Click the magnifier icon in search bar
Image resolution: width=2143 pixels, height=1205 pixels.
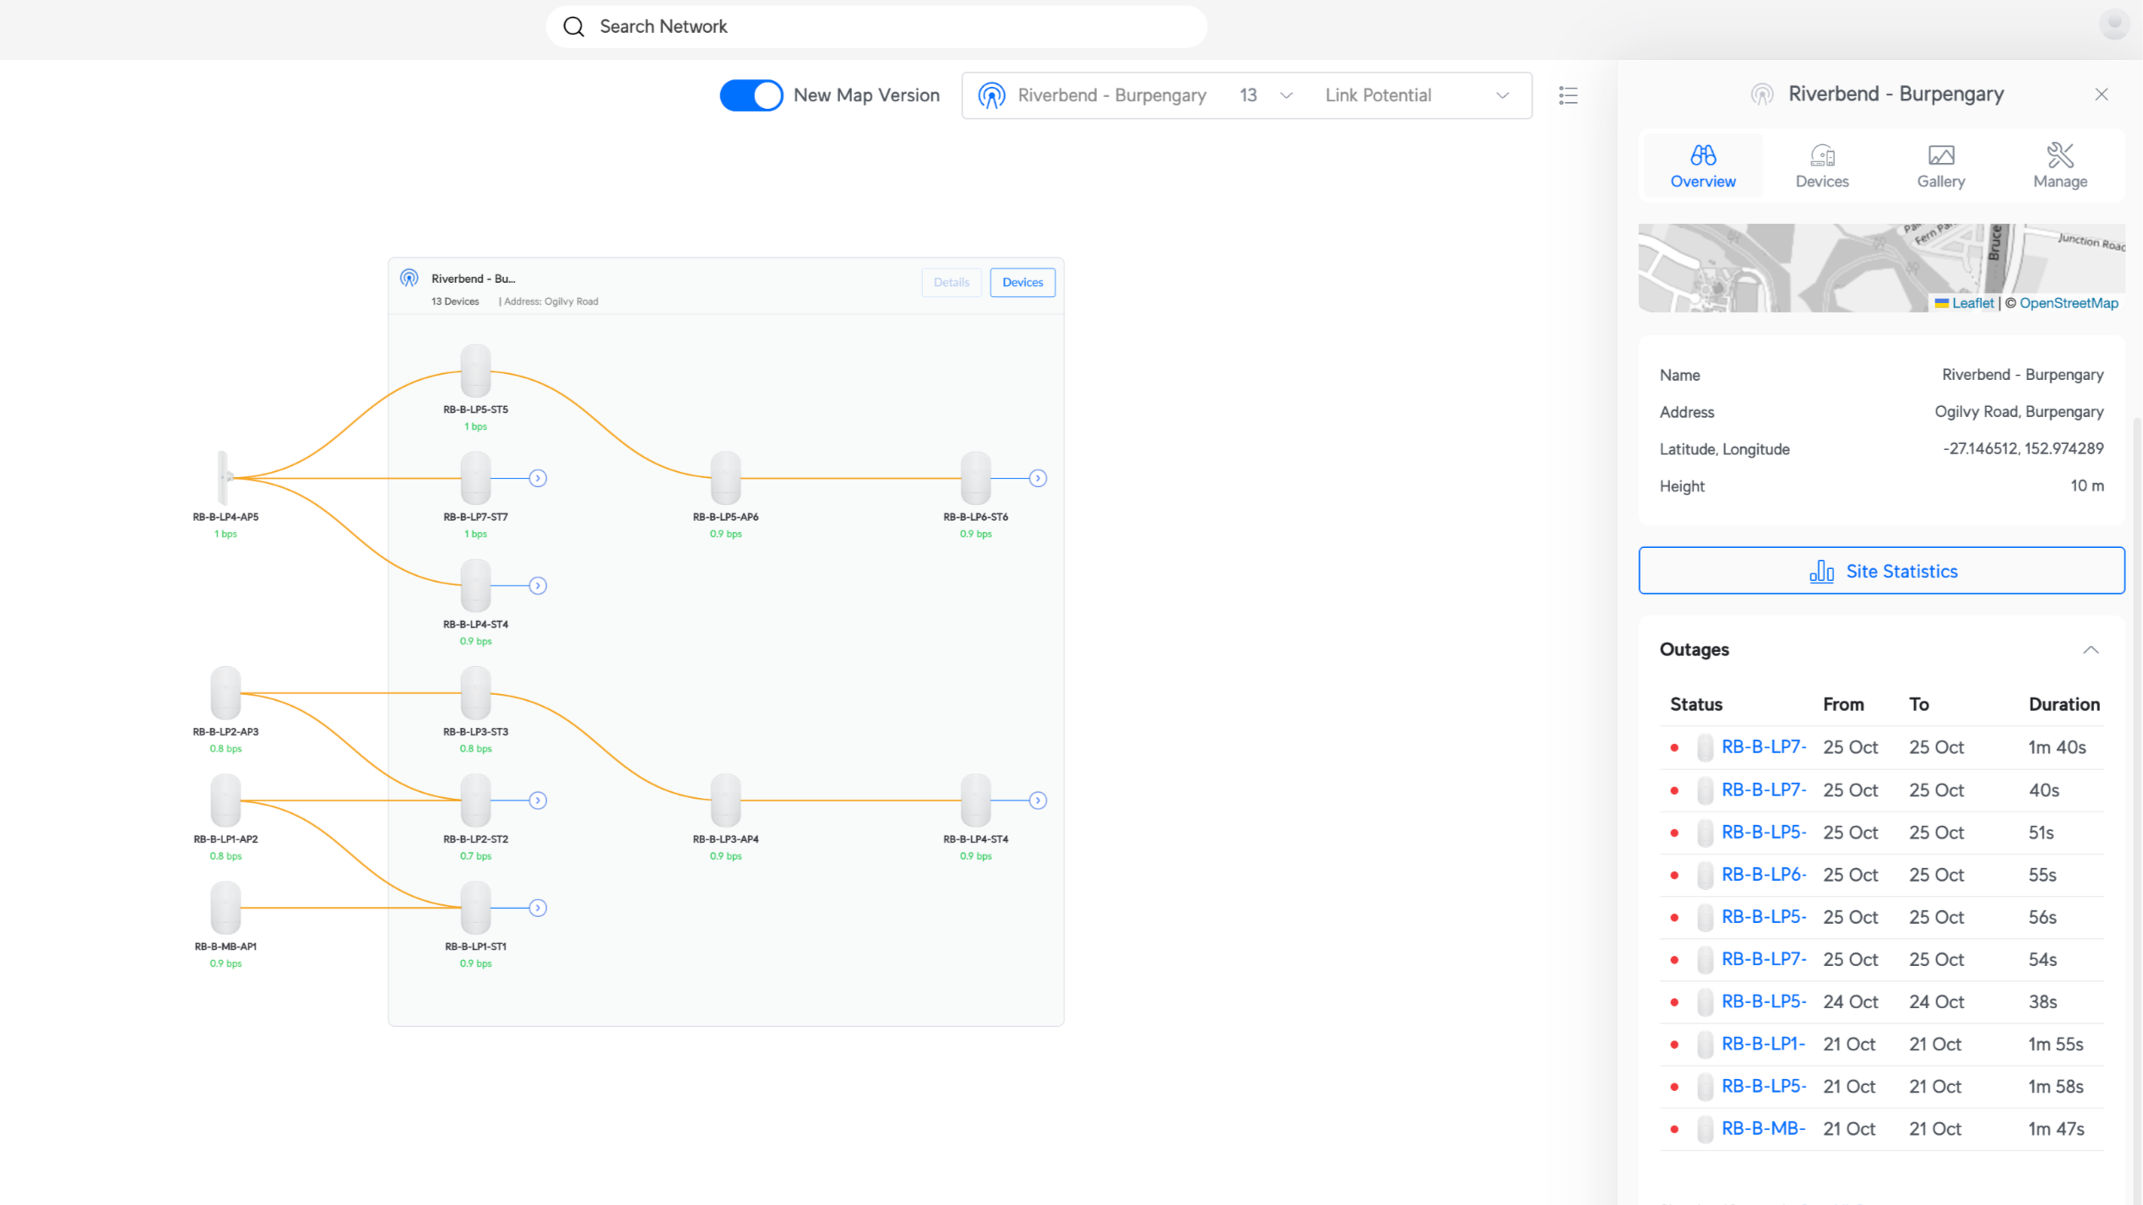tap(574, 26)
